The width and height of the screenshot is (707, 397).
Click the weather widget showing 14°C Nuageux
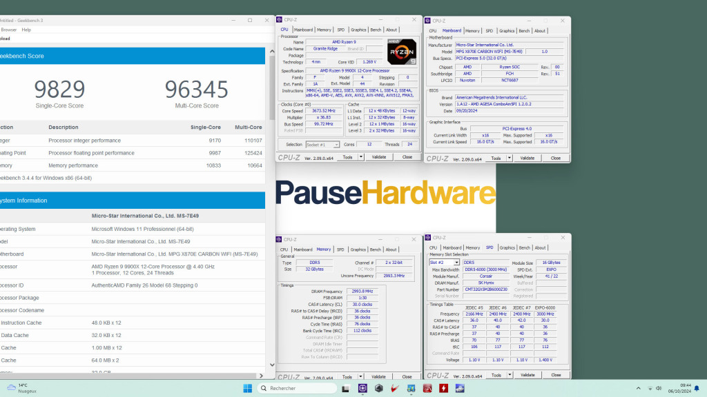(x=17, y=388)
